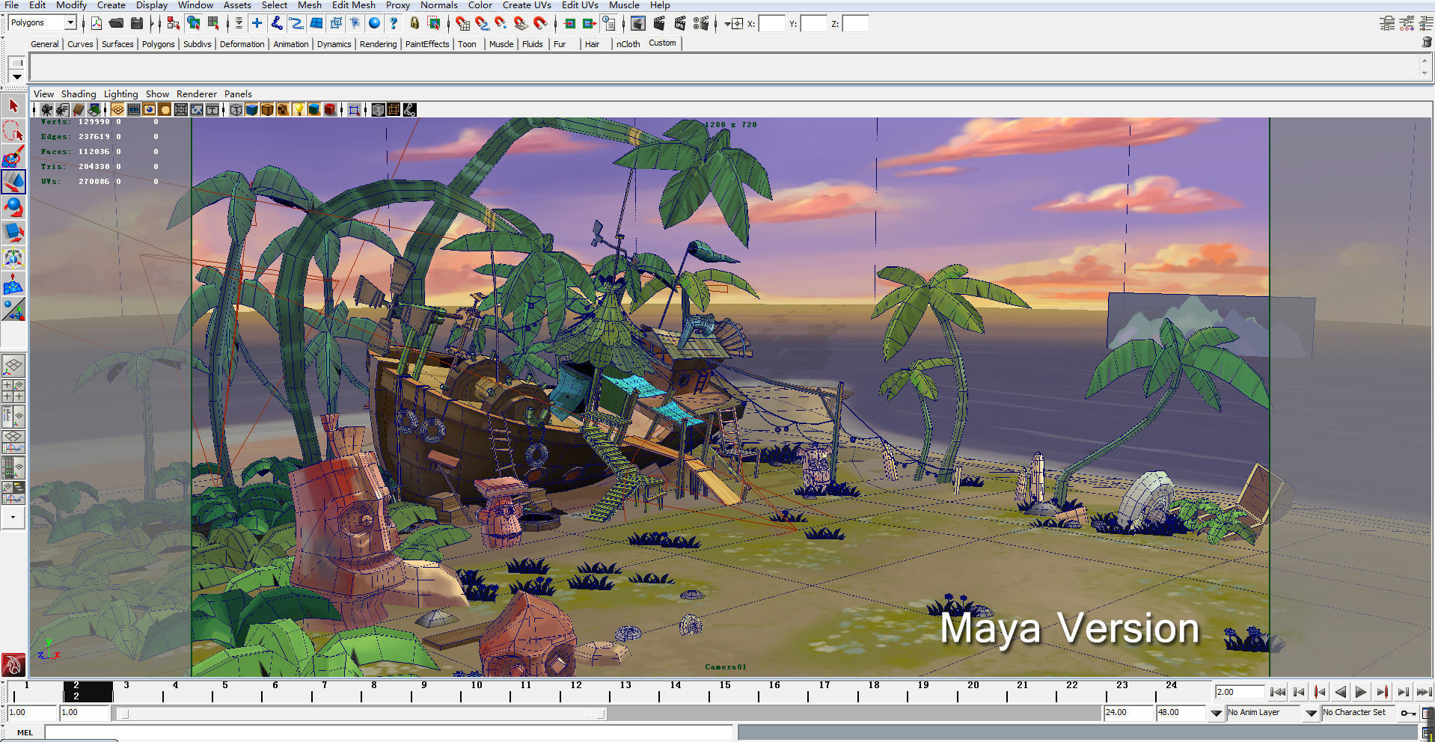Open the Create UVs menu
Image resolution: width=1435 pixels, height=742 pixels.
pos(527,5)
